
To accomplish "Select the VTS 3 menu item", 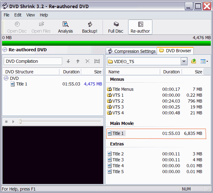I will click(115, 107).
